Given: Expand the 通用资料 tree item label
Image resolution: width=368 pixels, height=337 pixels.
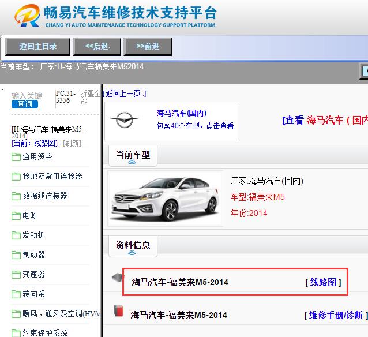Looking at the screenshot, I should click(37, 156).
